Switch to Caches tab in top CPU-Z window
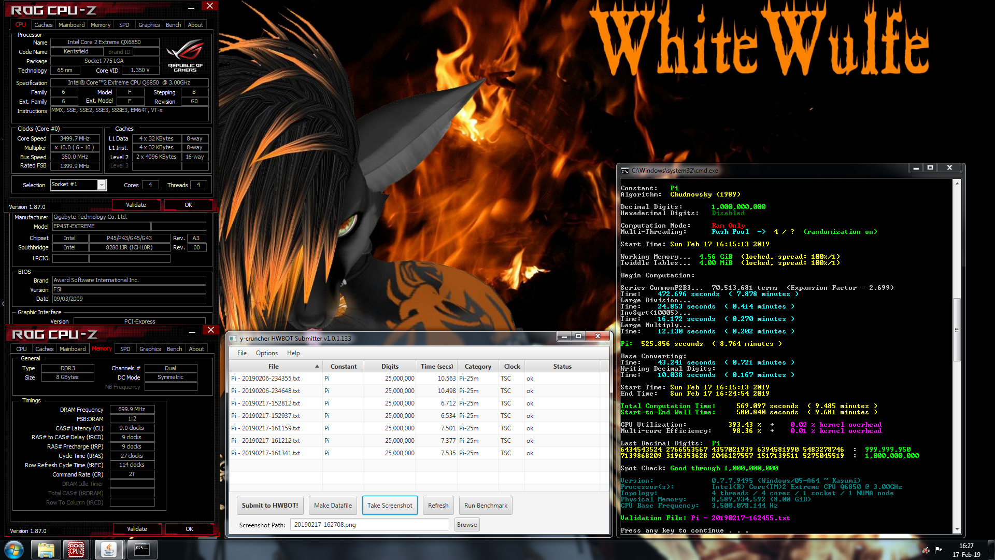 43,25
